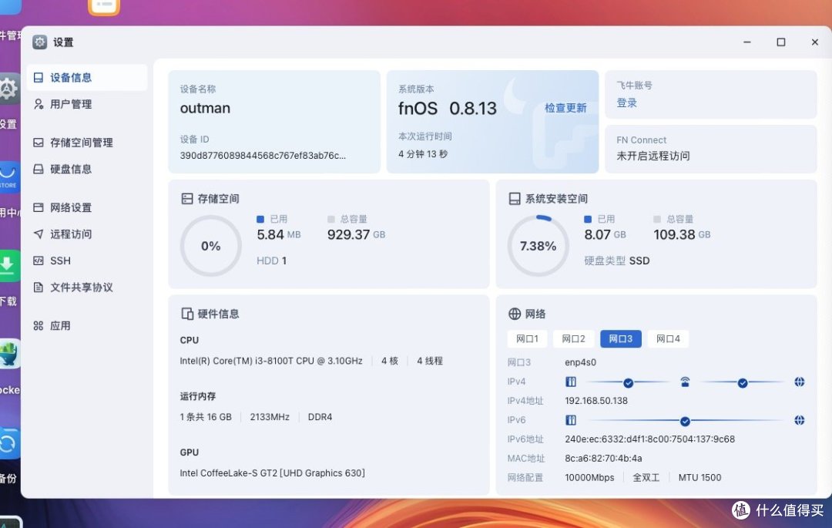Open the 设备信息 sidebar item
The height and width of the screenshot is (528, 832).
[86, 78]
